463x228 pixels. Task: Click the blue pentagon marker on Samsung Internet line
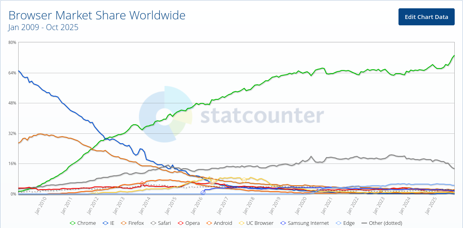203,193
